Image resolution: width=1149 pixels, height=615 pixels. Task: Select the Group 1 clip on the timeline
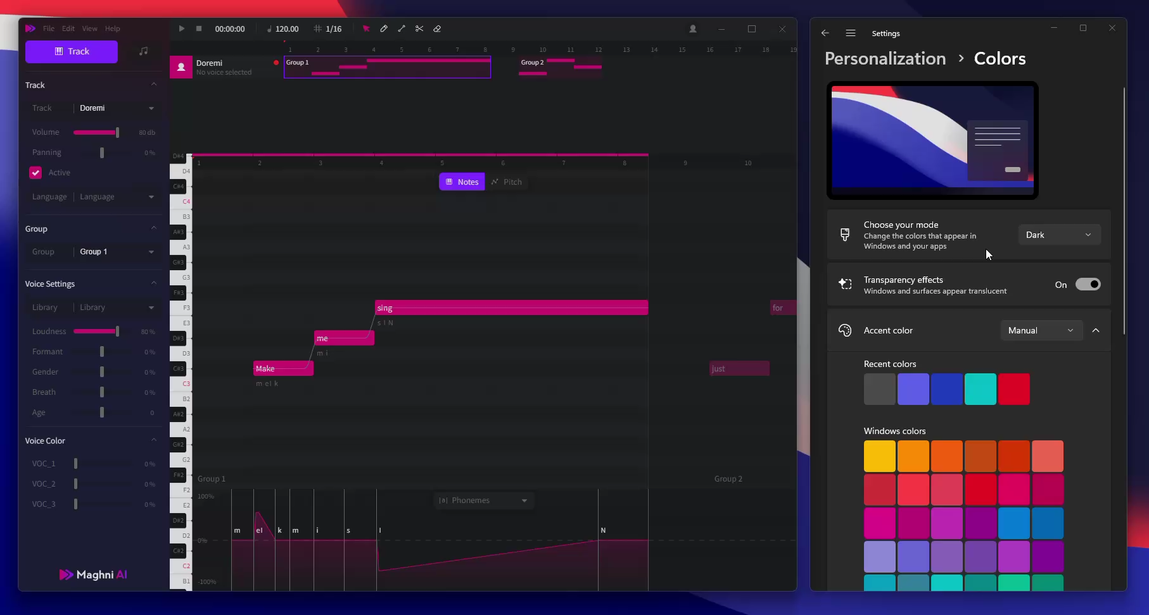click(387, 67)
